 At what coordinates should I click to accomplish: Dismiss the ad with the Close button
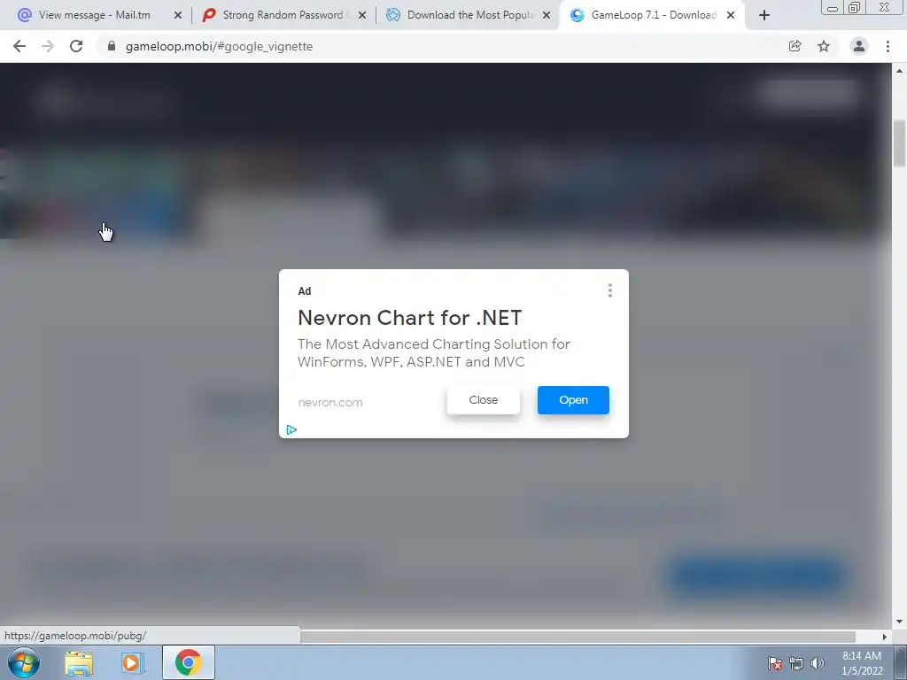(483, 400)
